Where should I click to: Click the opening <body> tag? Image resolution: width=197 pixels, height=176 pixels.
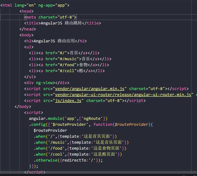click(x=27, y=35)
